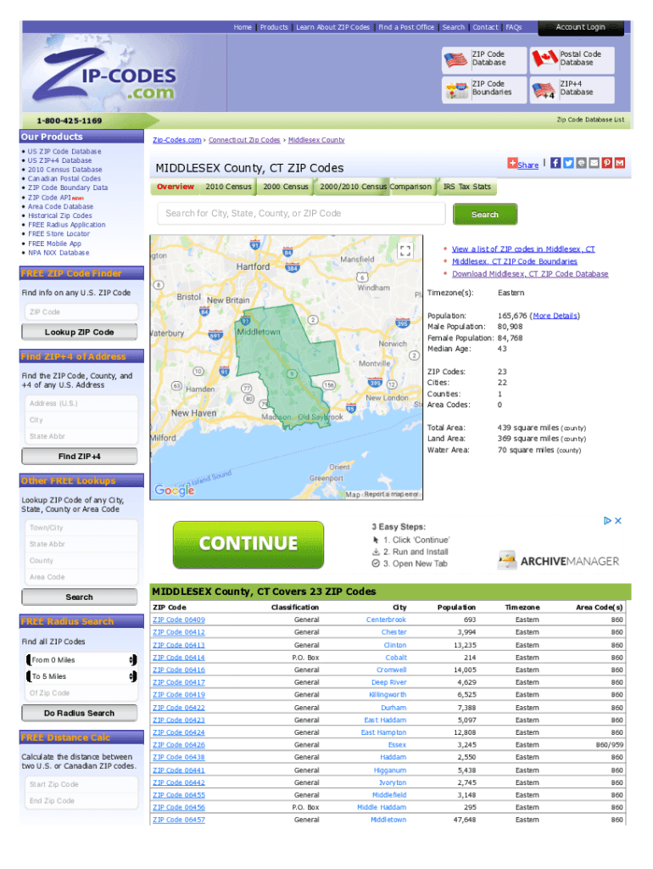This screenshot has width=653, height=869.
Task: Open FAQs in the top menu
Action: click(x=514, y=27)
